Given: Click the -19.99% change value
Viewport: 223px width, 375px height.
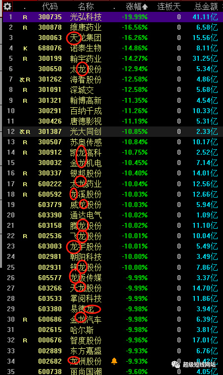Looking at the screenshot, I should coord(134,17).
